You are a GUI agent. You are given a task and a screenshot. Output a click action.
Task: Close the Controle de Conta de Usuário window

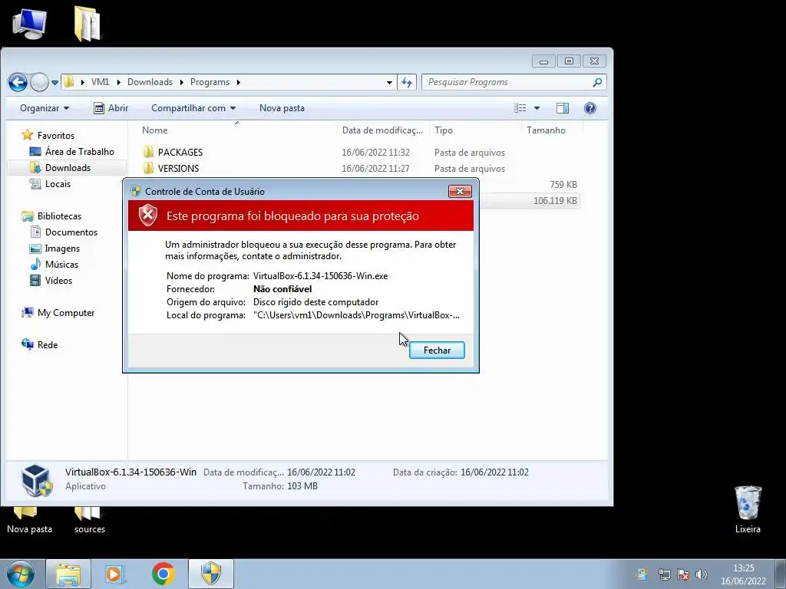pyautogui.click(x=460, y=191)
